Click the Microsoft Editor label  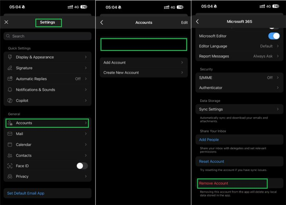213,36
